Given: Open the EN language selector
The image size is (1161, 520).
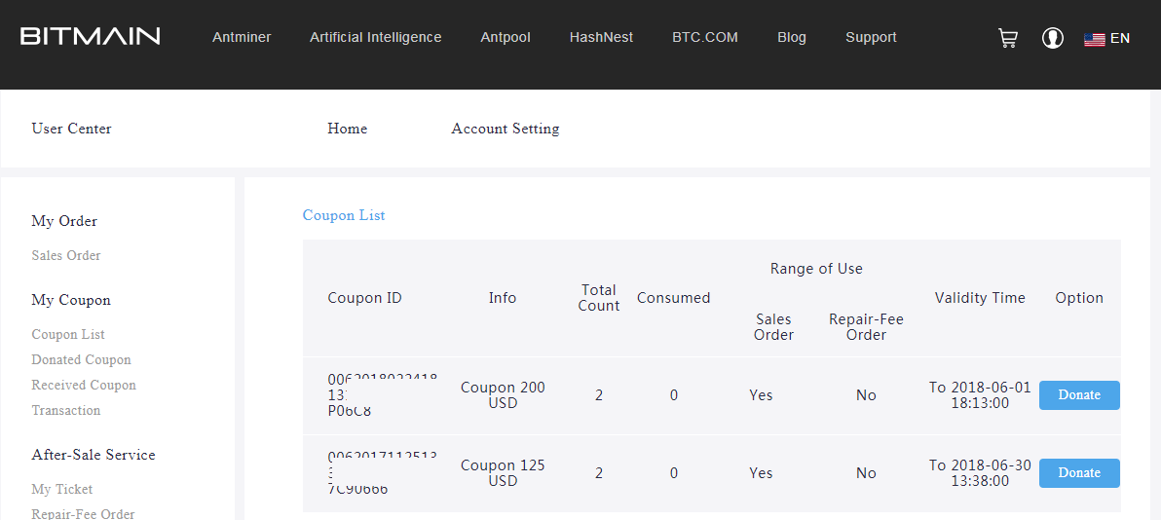Looking at the screenshot, I should tap(1120, 38).
